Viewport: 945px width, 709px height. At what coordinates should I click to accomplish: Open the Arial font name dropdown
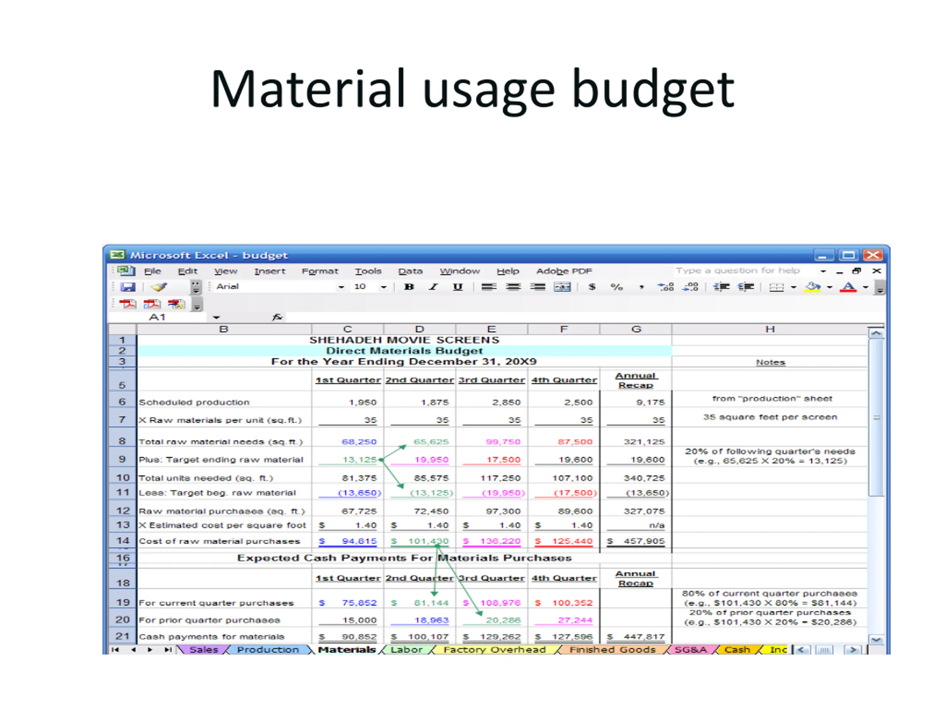click(x=341, y=287)
